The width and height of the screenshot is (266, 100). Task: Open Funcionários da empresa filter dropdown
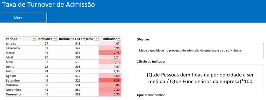click(97, 39)
